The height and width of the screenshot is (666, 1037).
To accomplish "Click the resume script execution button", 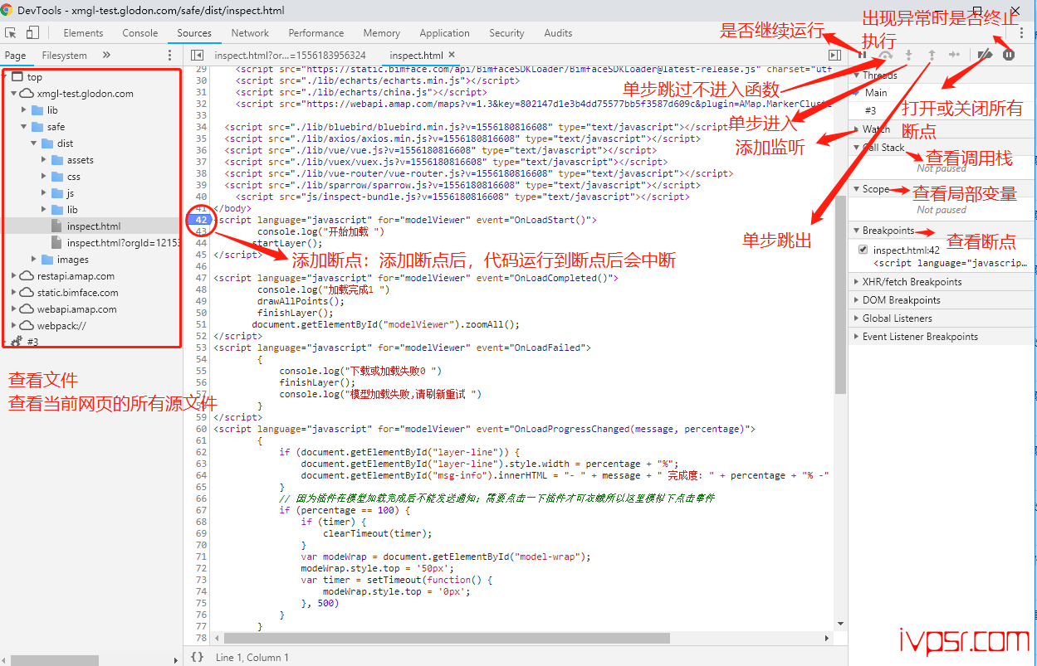I will pyautogui.click(x=863, y=55).
